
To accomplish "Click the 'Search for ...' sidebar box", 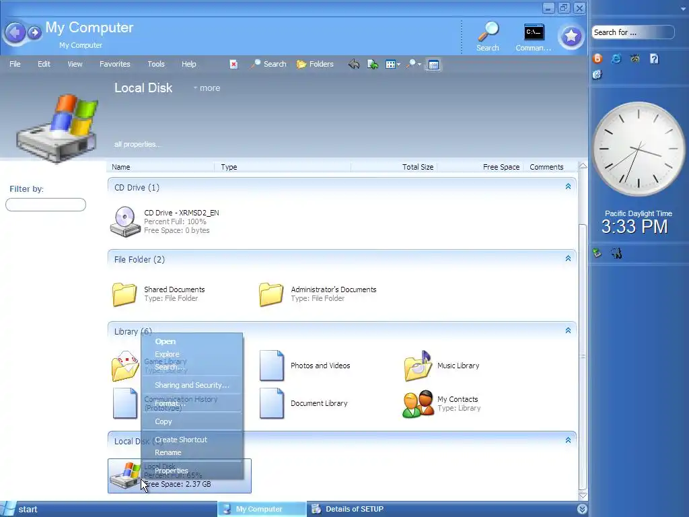I will (x=633, y=32).
